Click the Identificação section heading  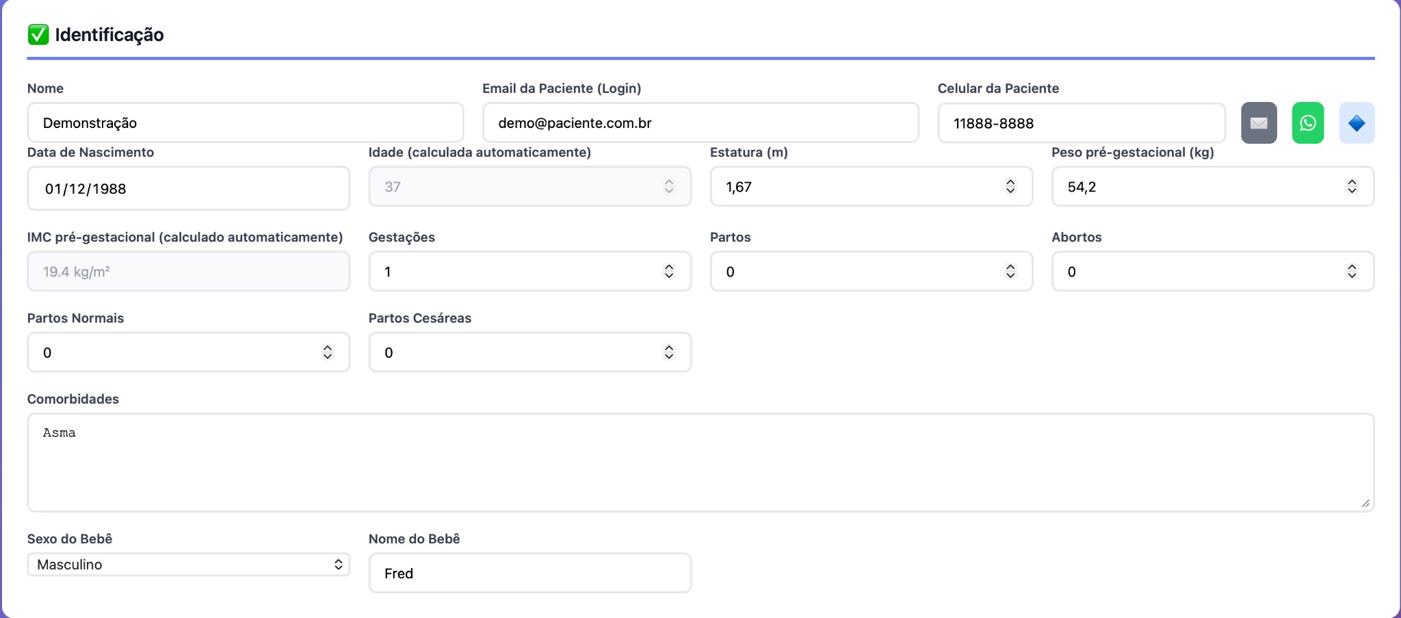click(109, 35)
